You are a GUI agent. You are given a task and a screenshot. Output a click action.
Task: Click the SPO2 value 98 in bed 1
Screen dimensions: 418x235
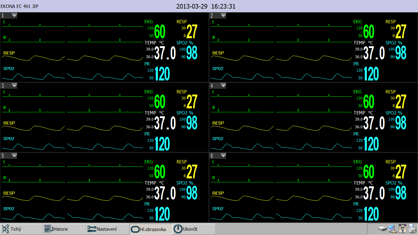(192, 53)
